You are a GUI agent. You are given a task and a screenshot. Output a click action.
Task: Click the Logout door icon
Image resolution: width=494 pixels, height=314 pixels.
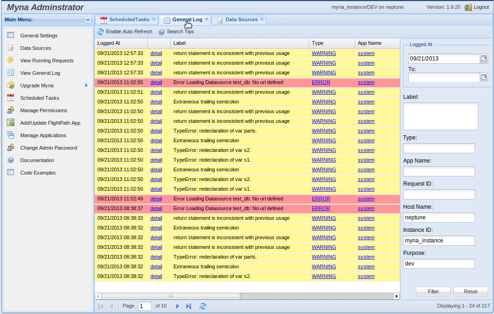coord(469,7)
